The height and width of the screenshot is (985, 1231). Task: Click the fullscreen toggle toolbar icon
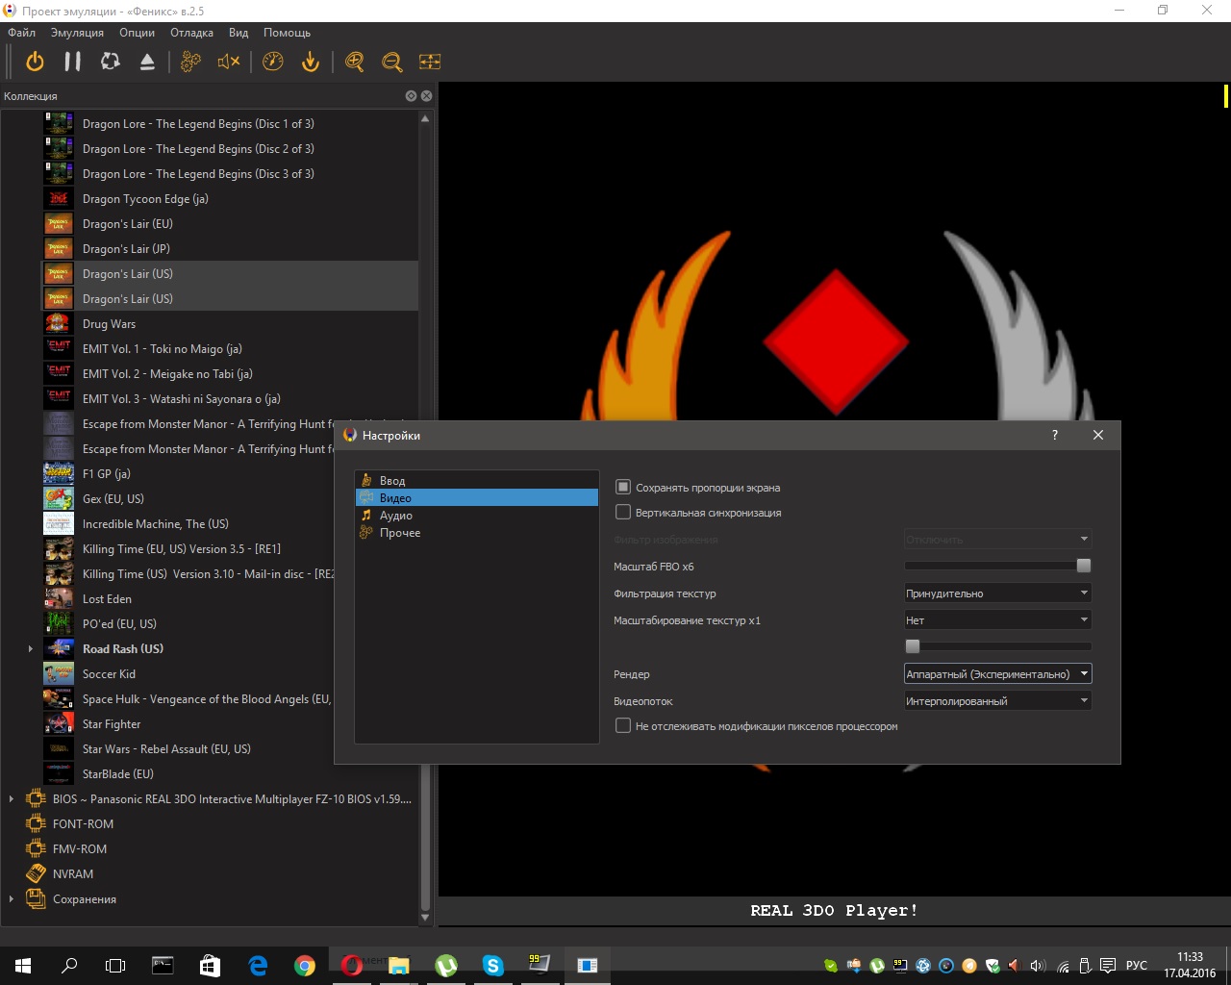coord(430,62)
